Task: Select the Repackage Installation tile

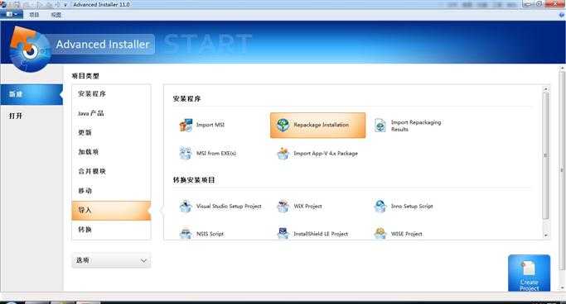Action: (317, 126)
